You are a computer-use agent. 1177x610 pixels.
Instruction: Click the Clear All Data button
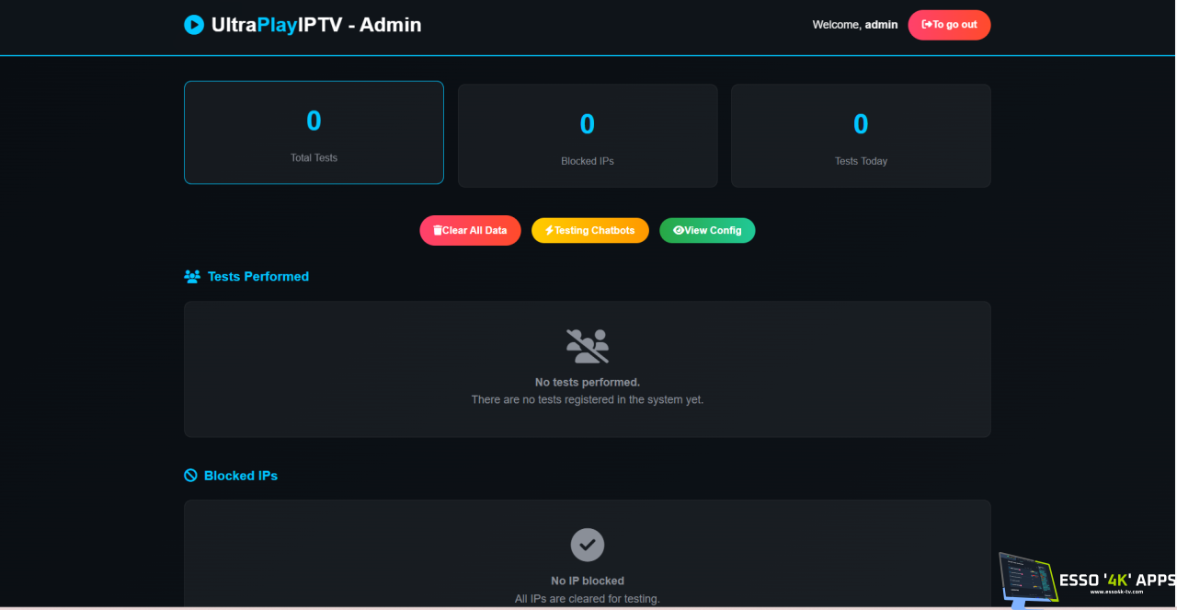tap(471, 230)
